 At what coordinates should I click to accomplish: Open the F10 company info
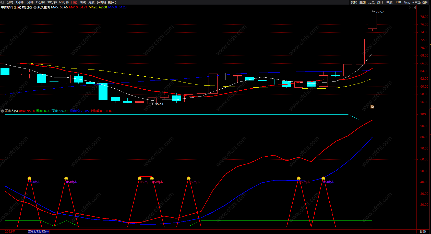pyautogui.click(x=398, y=2)
